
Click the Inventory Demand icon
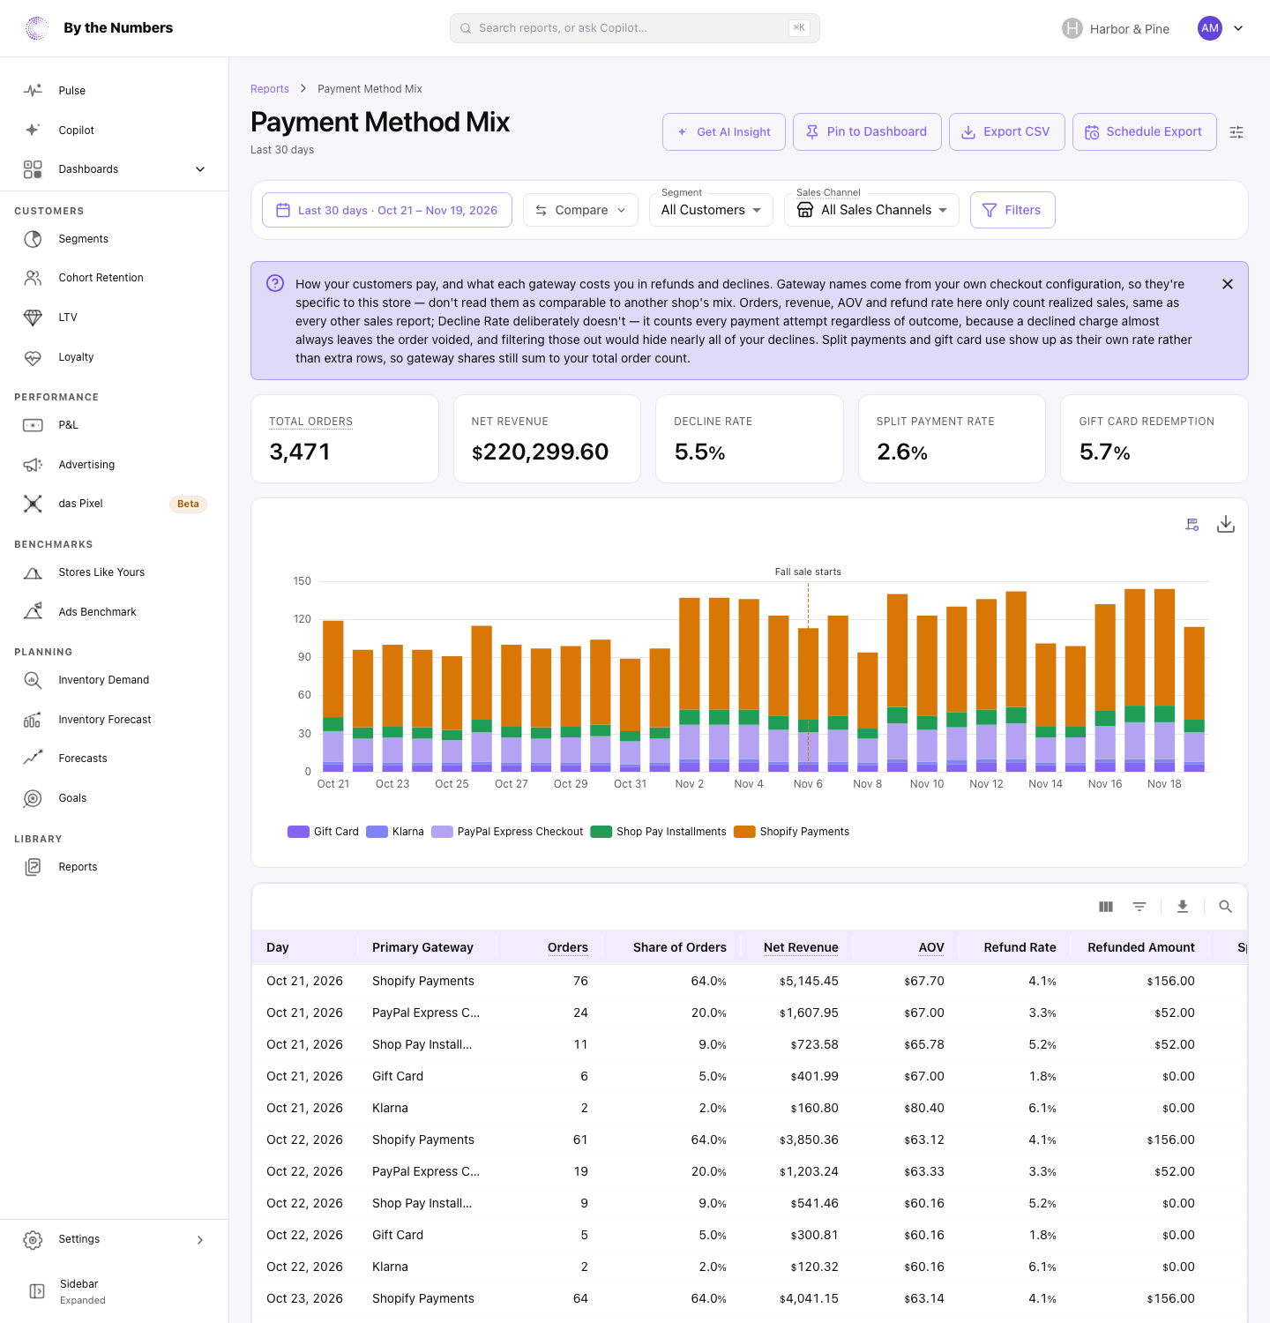[x=33, y=680]
